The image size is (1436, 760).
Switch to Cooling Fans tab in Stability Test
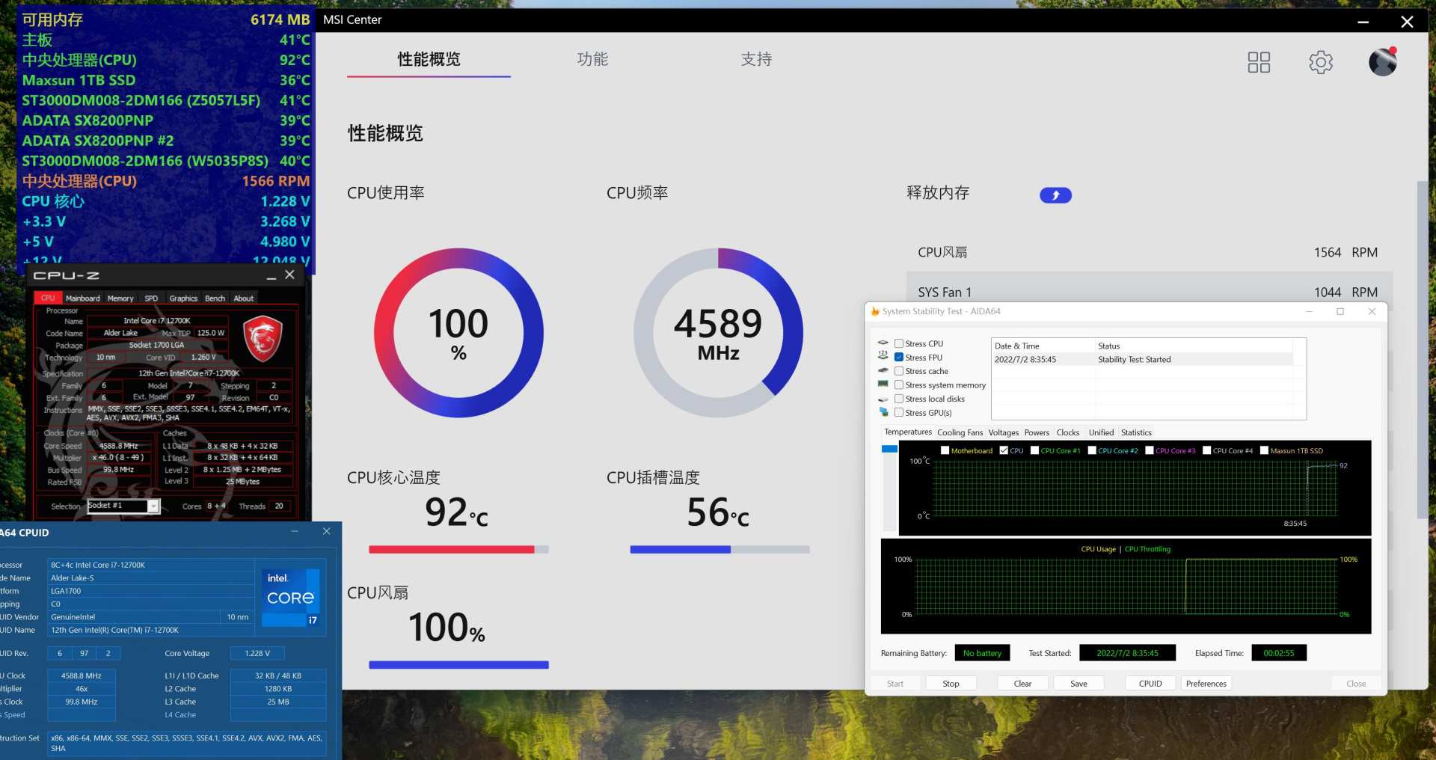(960, 432)
